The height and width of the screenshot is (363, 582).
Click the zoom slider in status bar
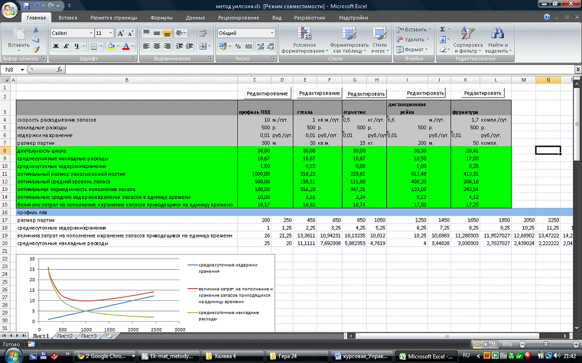547,345
